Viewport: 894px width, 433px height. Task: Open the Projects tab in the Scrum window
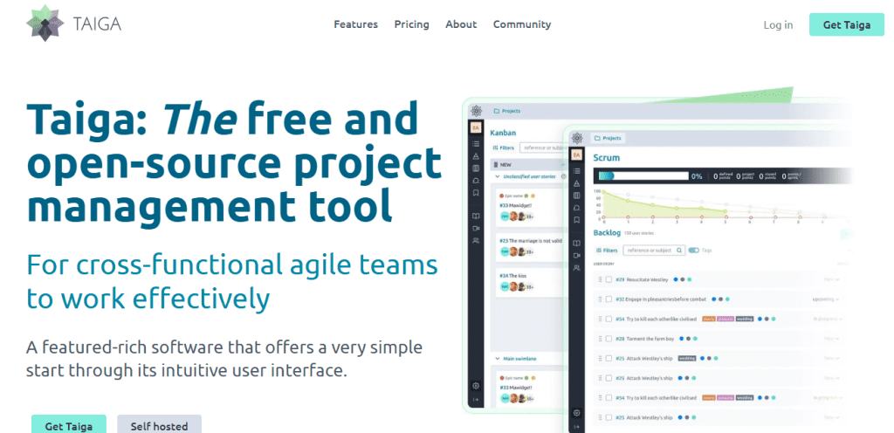tap(608, 138)
